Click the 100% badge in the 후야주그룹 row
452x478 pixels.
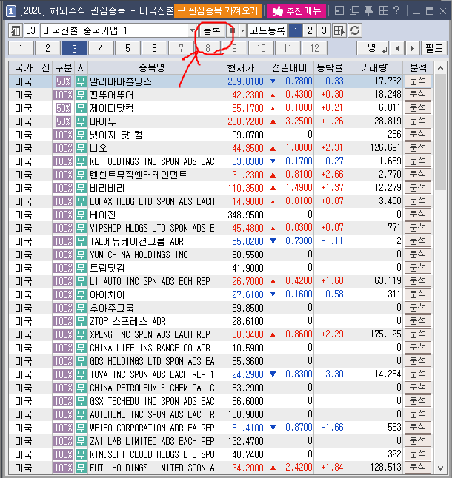[x=63, y=308]
